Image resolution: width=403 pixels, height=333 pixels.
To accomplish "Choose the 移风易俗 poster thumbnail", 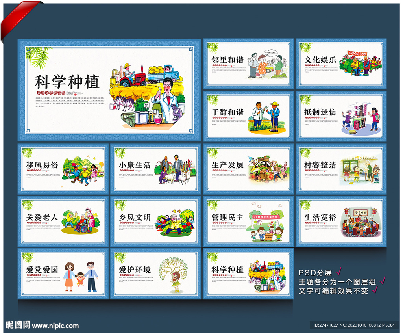I will tap(63, 169).
